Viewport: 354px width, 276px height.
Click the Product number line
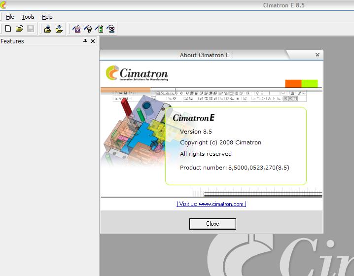[x=235, y=168]
